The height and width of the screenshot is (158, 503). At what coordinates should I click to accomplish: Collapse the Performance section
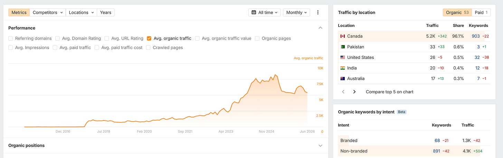tap(320, 28)
